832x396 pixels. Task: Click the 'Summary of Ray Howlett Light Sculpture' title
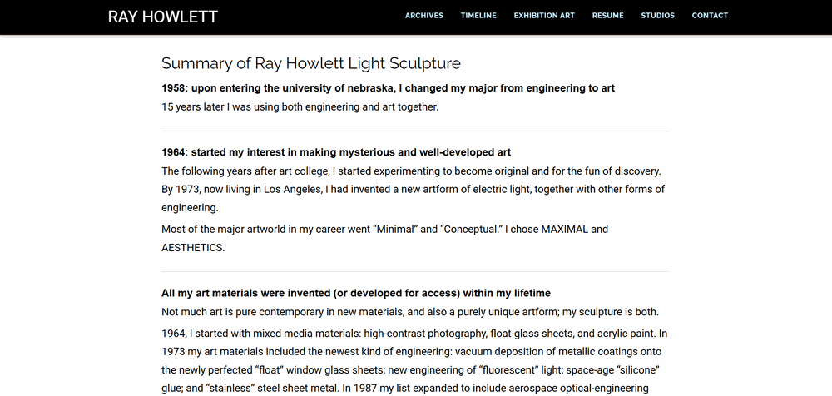[x=311, y=63]
